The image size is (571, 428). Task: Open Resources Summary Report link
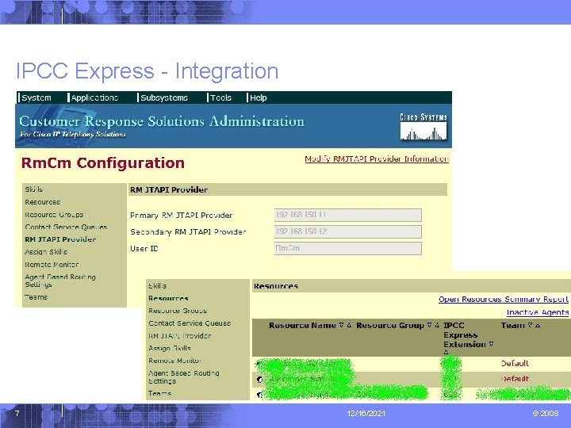pos(504,299)
